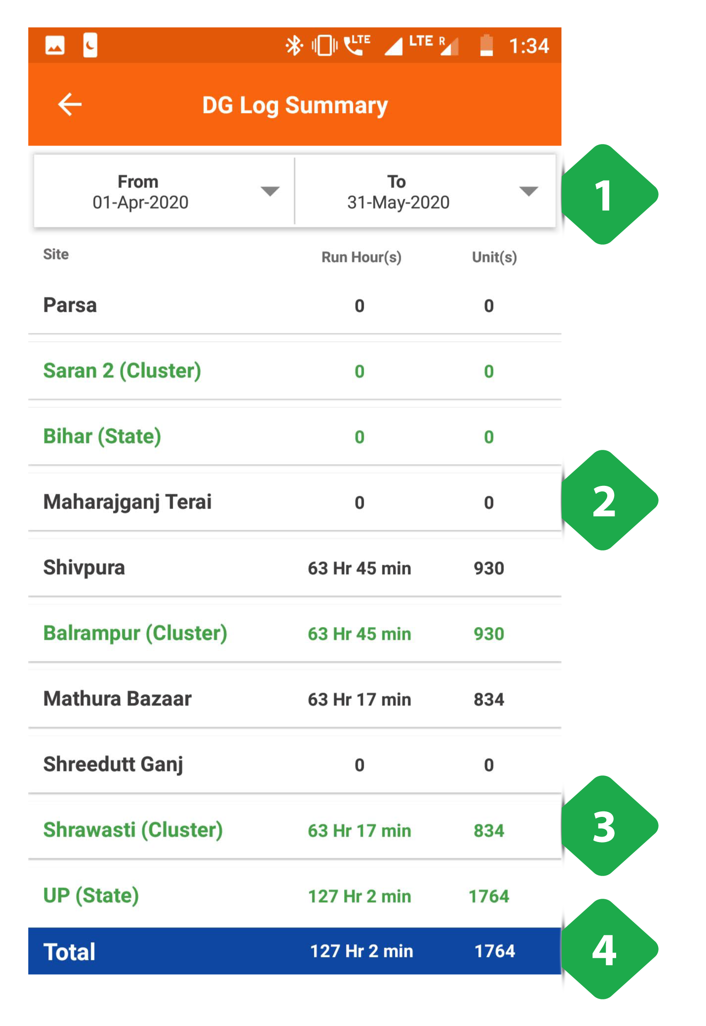The width and height of the screenshot is (706, 1026).
Task: Tap the vibrate mode status icon
Action: pos(324,46)
